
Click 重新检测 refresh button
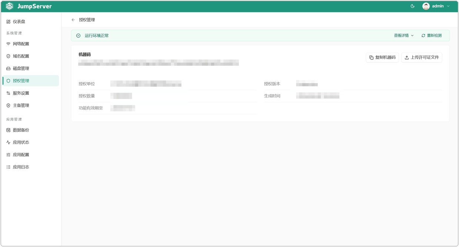[432, 36]
